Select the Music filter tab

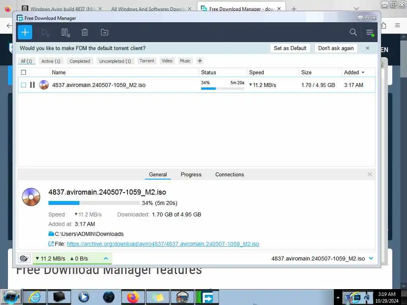tap(185, 61)
